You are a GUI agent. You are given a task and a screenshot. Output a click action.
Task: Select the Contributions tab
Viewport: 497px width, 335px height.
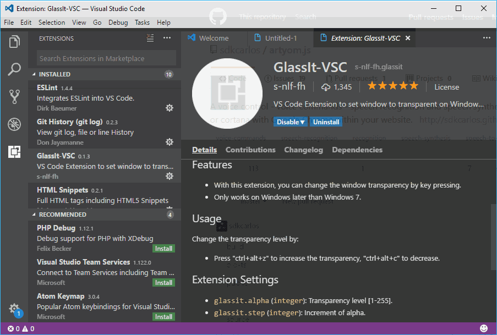point(250,150)
